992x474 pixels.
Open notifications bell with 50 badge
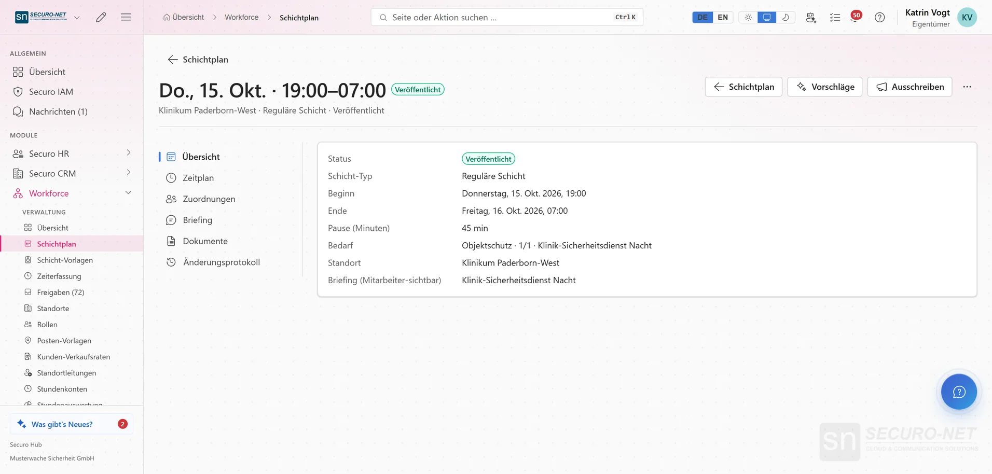856,17
